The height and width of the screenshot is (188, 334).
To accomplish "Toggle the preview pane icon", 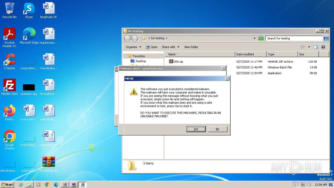I will click(316, 47).
